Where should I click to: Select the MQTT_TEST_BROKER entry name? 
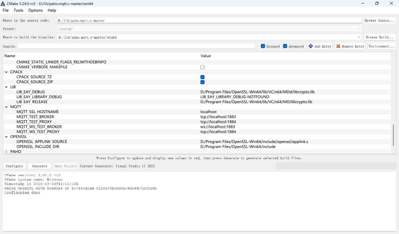click(x=35, y=117)
